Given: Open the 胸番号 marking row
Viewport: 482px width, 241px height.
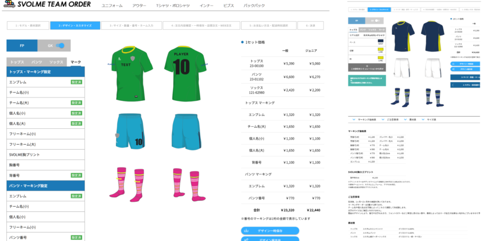Looking at the screenshot, I should click(45, 165).
